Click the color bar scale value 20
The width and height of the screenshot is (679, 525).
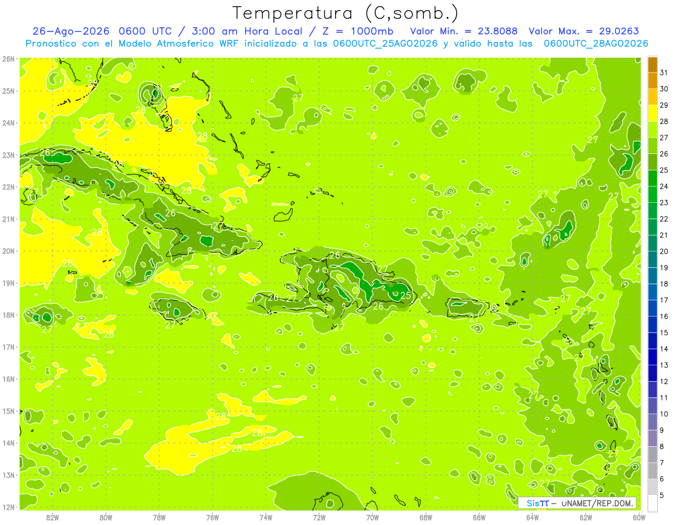point(664,251)
